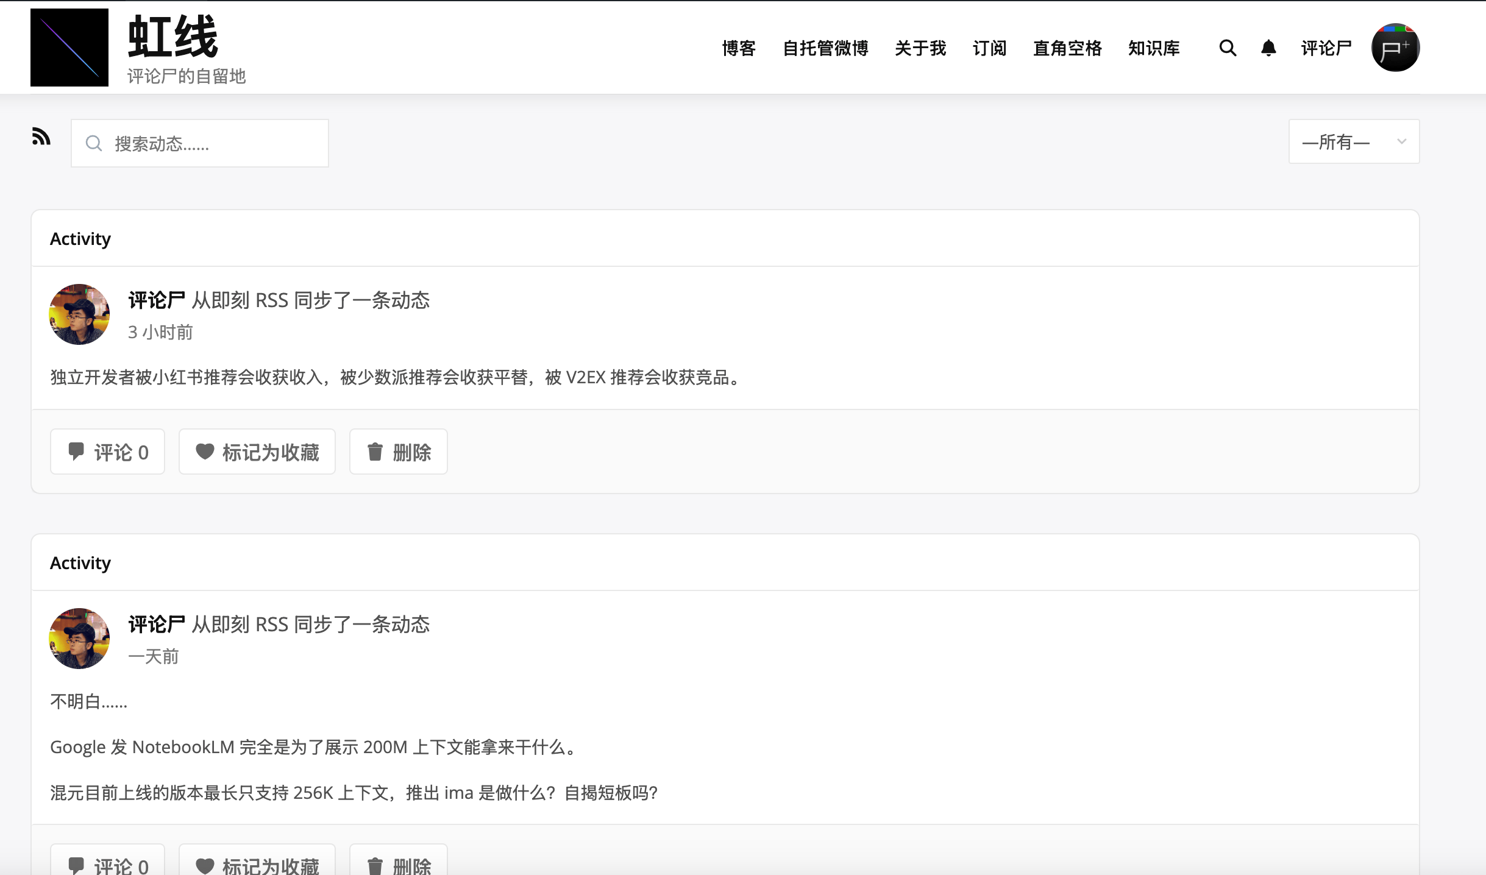Open the search magnifier icon in header
This screenshot has width=1486, height=875.
[x=1228, y=48]
